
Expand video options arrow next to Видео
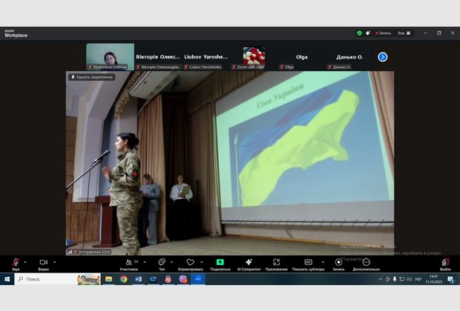tap(55, 262)
